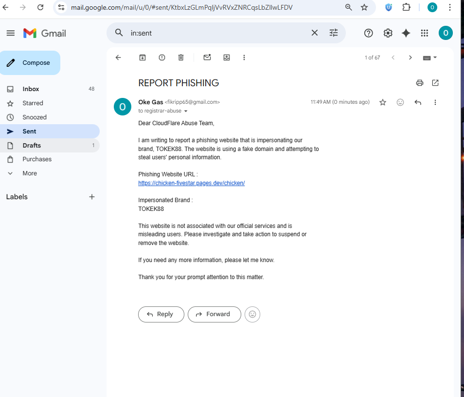Click the sender name Oke Gas
The height and width of the screenshot is (397, 464).
pos(151,102)
